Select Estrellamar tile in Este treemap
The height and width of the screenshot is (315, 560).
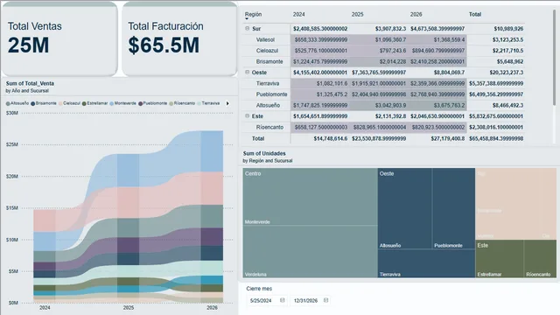pyautogui.click(x=500, y=259)
